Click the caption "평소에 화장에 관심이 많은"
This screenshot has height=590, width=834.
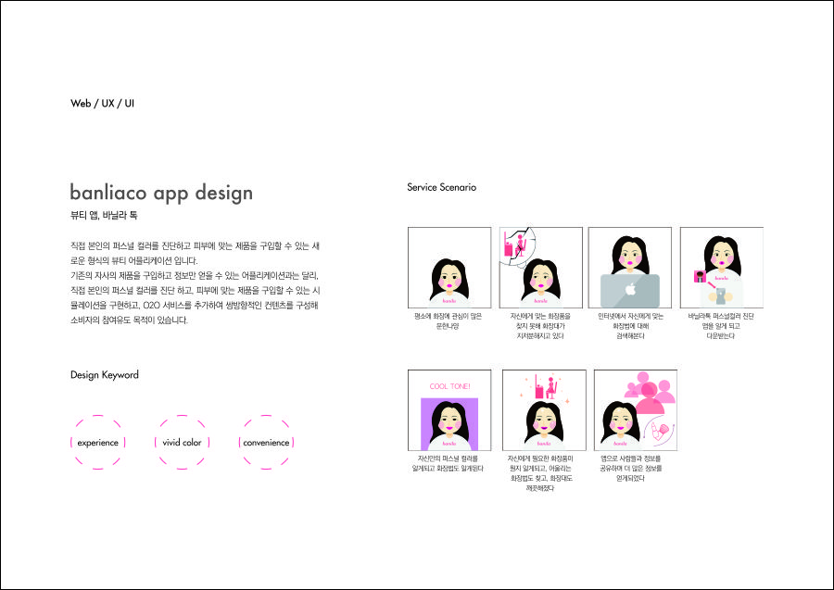click(x=449, y=316)
